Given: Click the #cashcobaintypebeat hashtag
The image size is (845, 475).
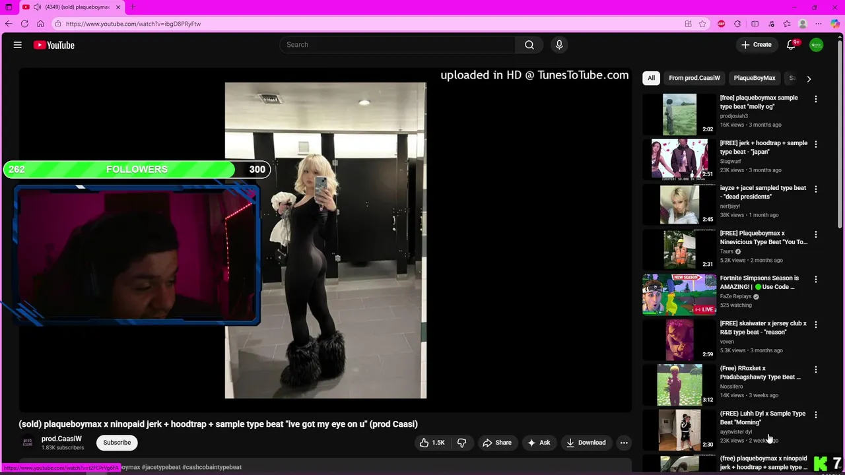Looking at the screenshot, I should pyautogui.click(x=212, y=467).
